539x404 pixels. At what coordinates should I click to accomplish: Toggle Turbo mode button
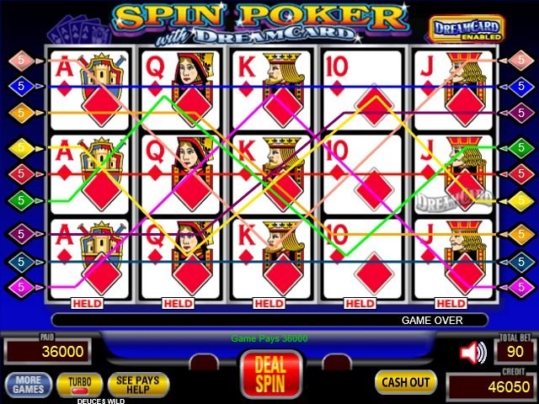(79, 385)
